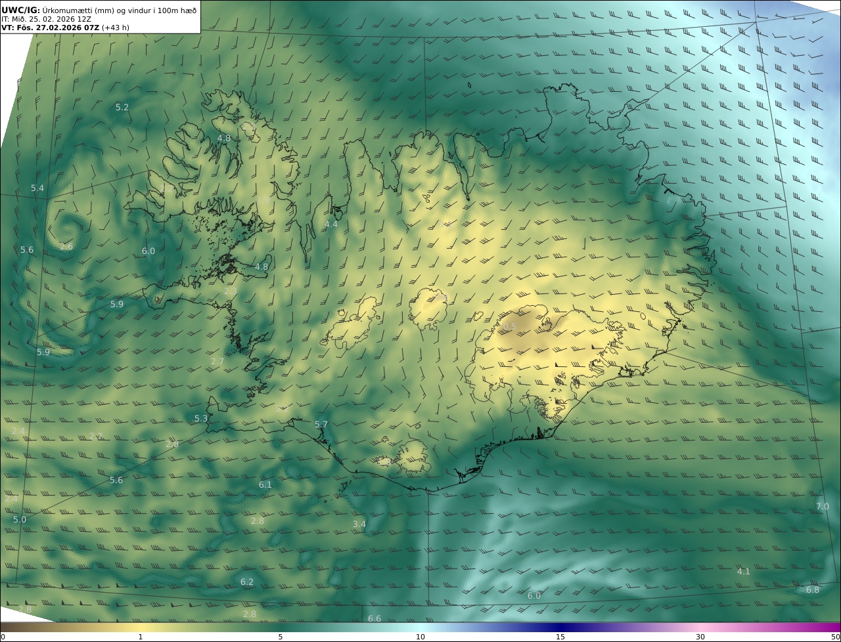Click the 0.5 value on the glacier
Viewport: 841px width, 642px height.
click(510, 327)
